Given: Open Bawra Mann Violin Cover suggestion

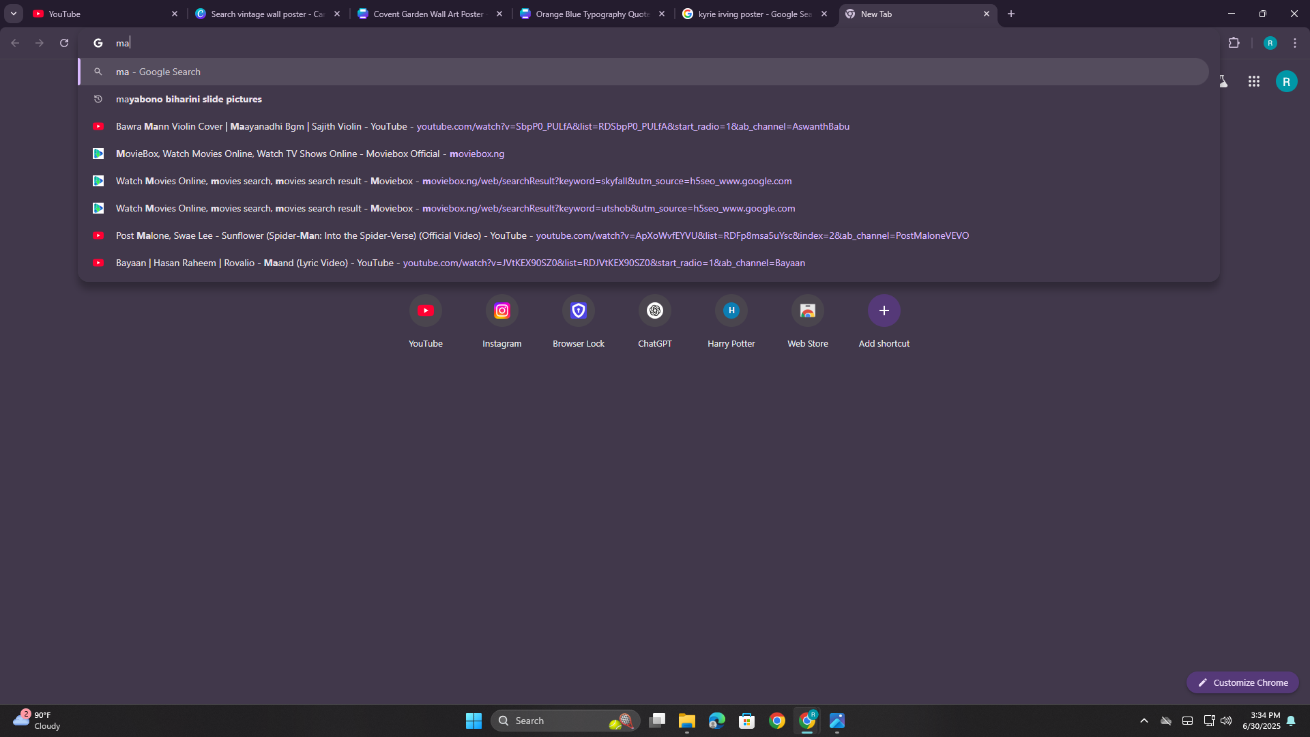Looking at the screenshot, I should [643, 126].
